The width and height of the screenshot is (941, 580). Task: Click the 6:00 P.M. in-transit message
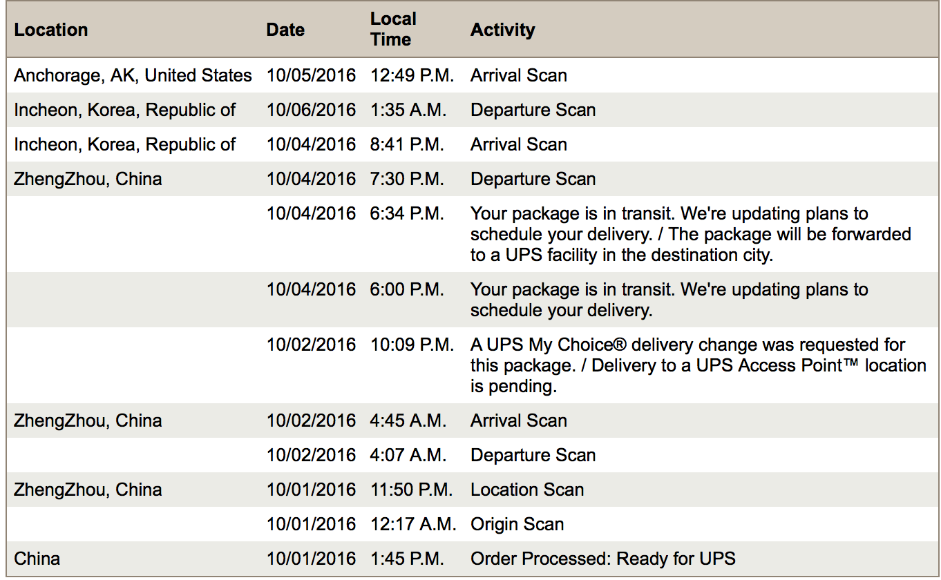669,300
